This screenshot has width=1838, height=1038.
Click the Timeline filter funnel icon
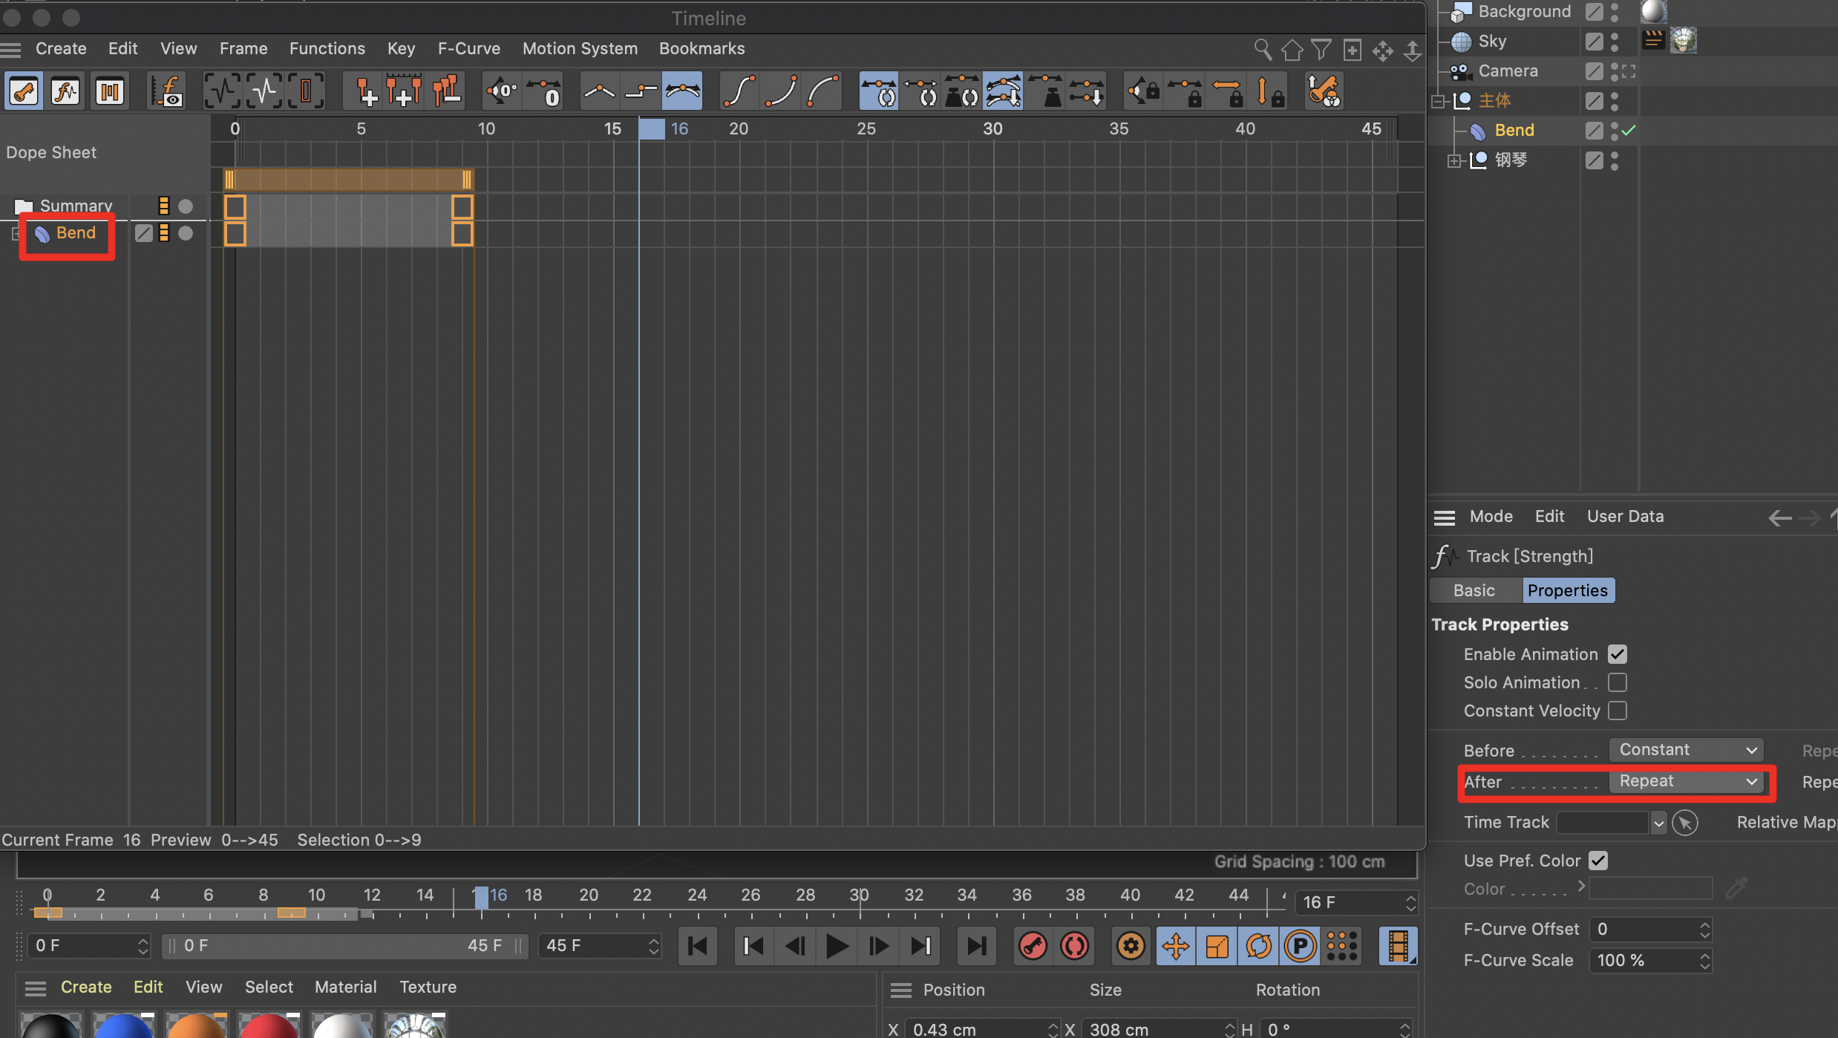click(1321, 49)
